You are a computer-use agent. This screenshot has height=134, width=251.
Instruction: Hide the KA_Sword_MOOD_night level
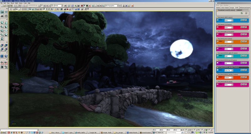point(217,56)
